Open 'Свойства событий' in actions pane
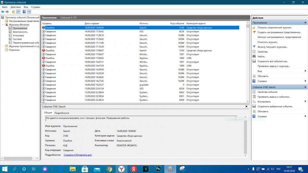 pos(267,92)
